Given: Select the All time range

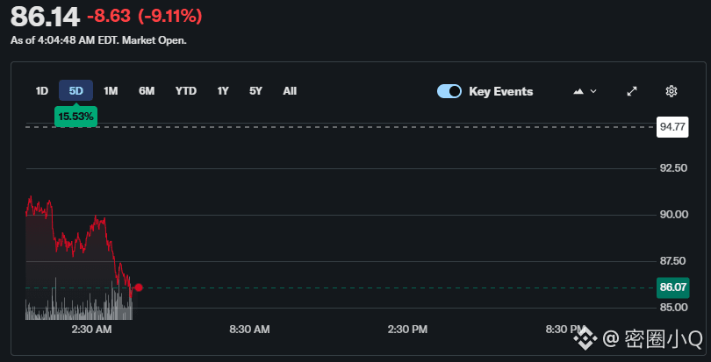Looking at the screenshot, I should tap(290, 91).
